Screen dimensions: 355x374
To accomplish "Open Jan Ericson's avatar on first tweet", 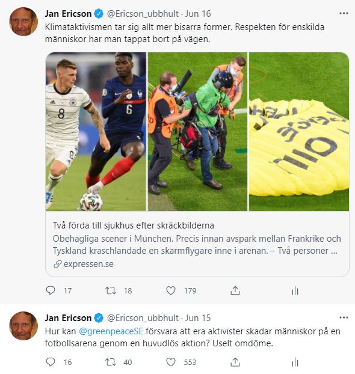I will 23,22.
